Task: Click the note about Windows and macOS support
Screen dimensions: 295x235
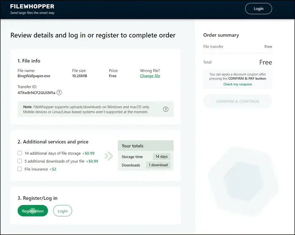Action: tap(86, 109)
